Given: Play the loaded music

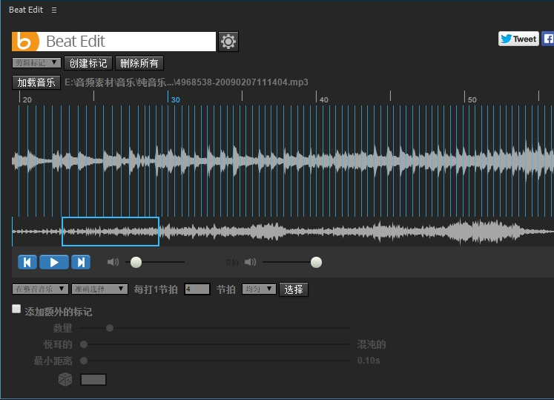Looking at the screenshot, I should 54,263.
